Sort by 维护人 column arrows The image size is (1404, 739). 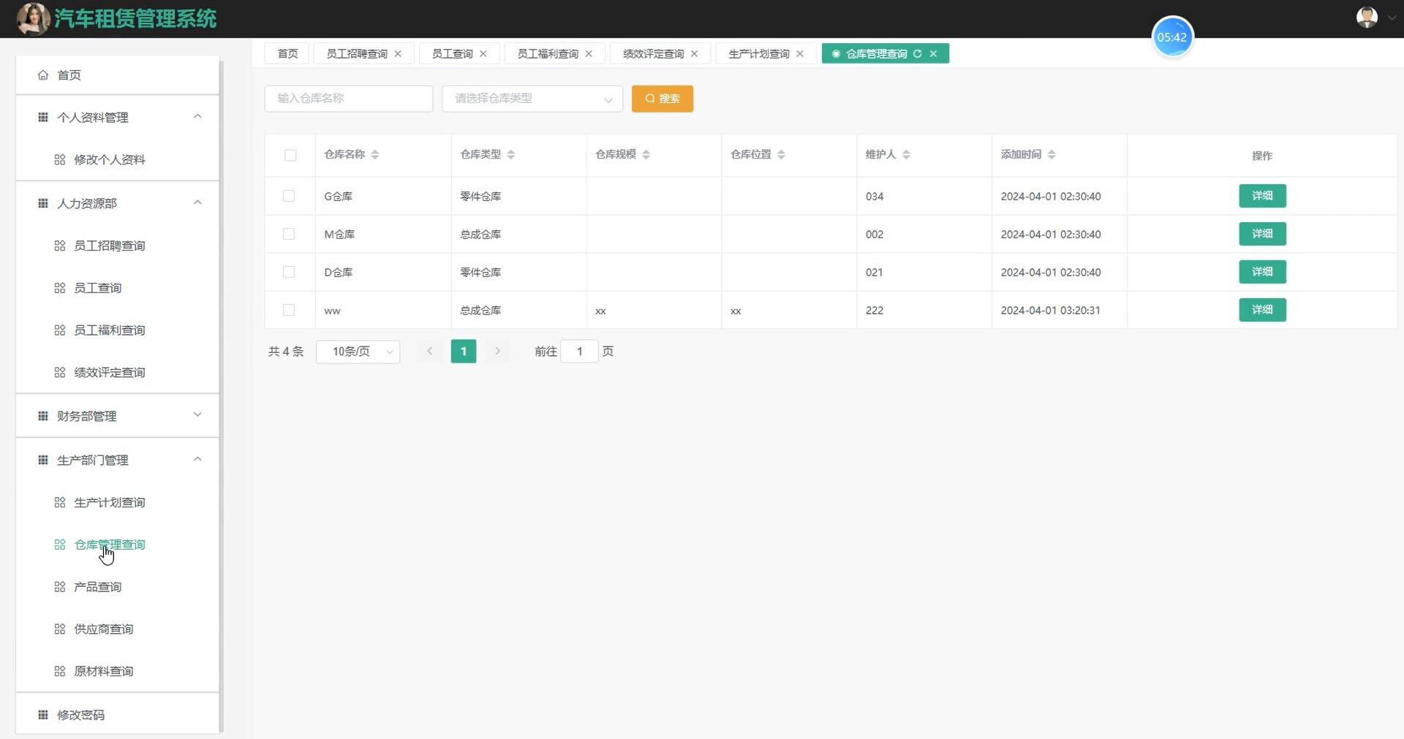pyautogui.click(x=906, y=154)
